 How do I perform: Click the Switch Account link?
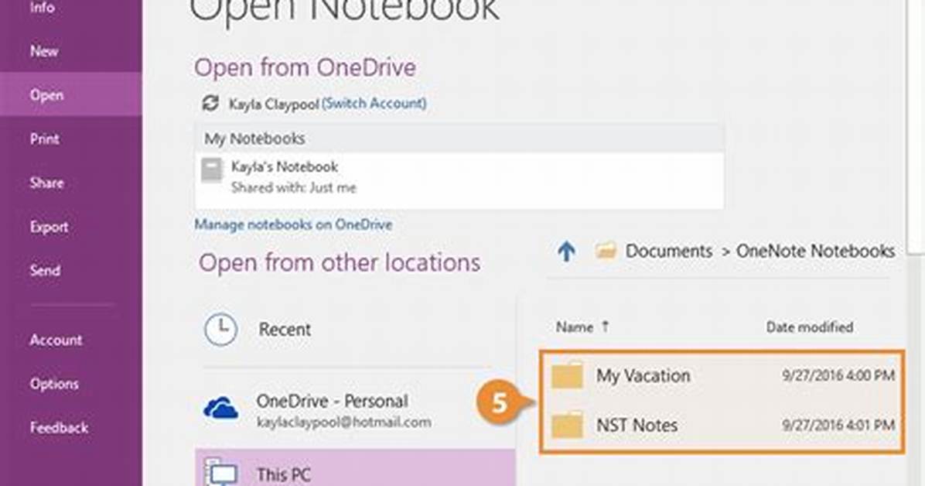click(x=374, y=104)
